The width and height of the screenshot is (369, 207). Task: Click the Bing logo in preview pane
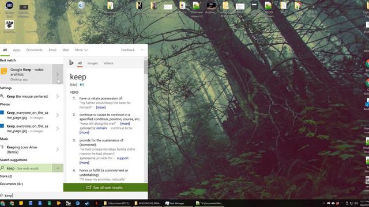(x=71, y=63)
